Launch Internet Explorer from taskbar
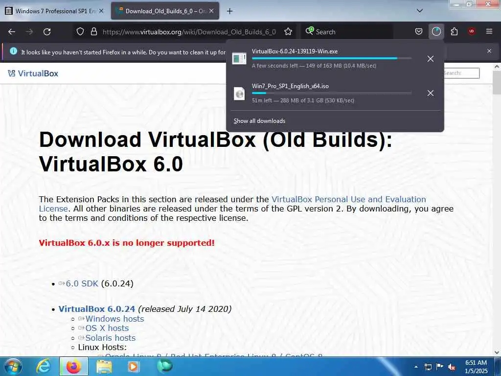Image resolution: width=501 pixels, height=376 pixels. click(43, 366)
